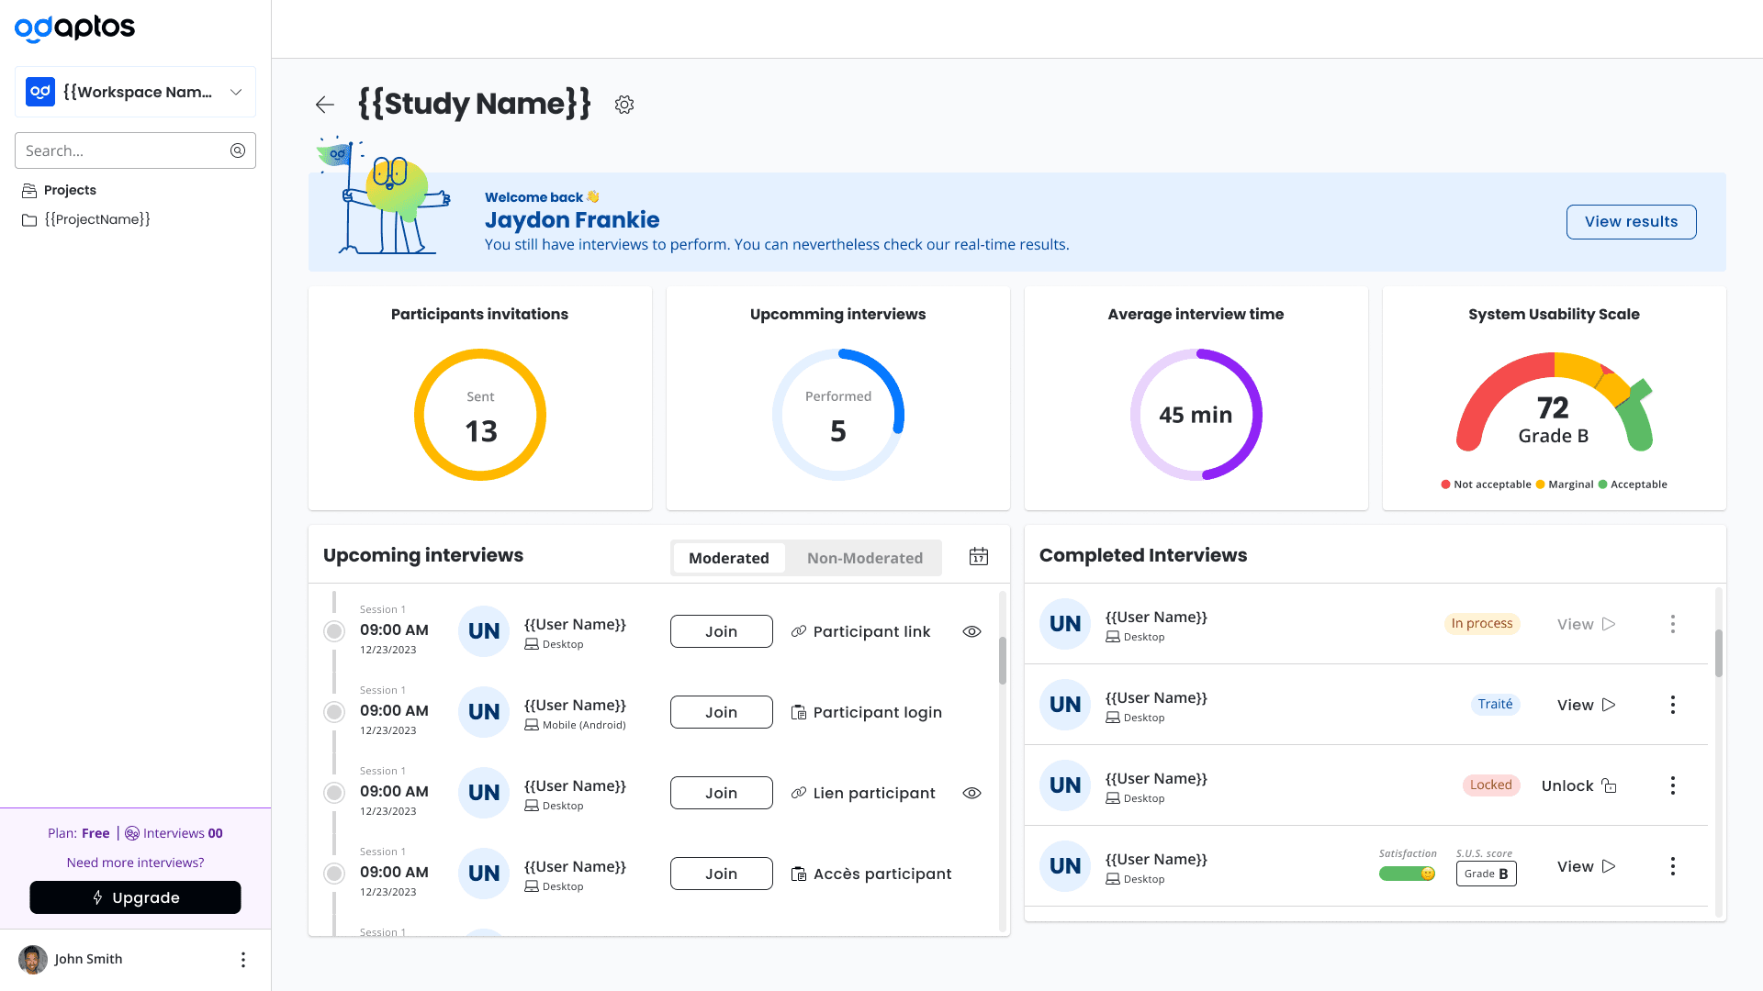Click the Upgrade button

[x=135, y=897]
